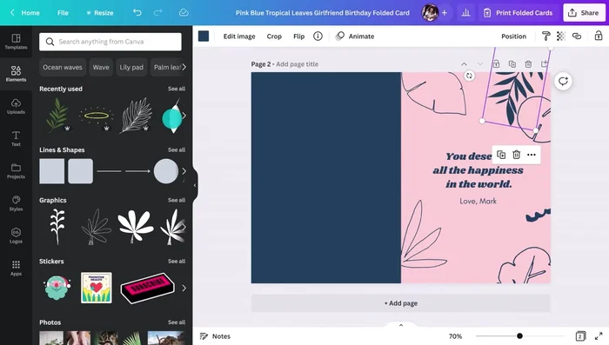
Task: Expand Recently used row with right arrow
Action: 184,116
